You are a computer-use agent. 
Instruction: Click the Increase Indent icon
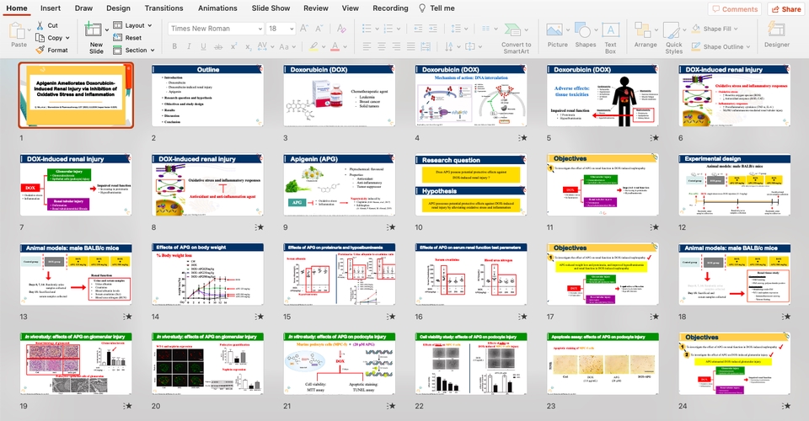(x=433, y=29)
